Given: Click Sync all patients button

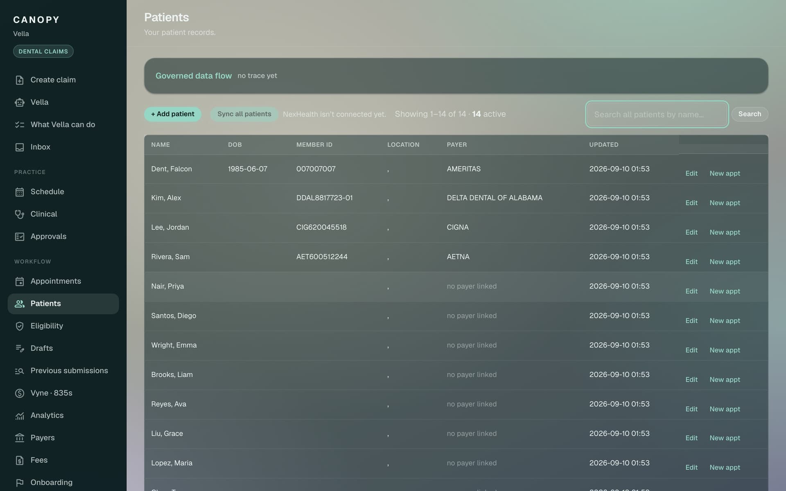Looking at the screenshot, I should [244, 114].
